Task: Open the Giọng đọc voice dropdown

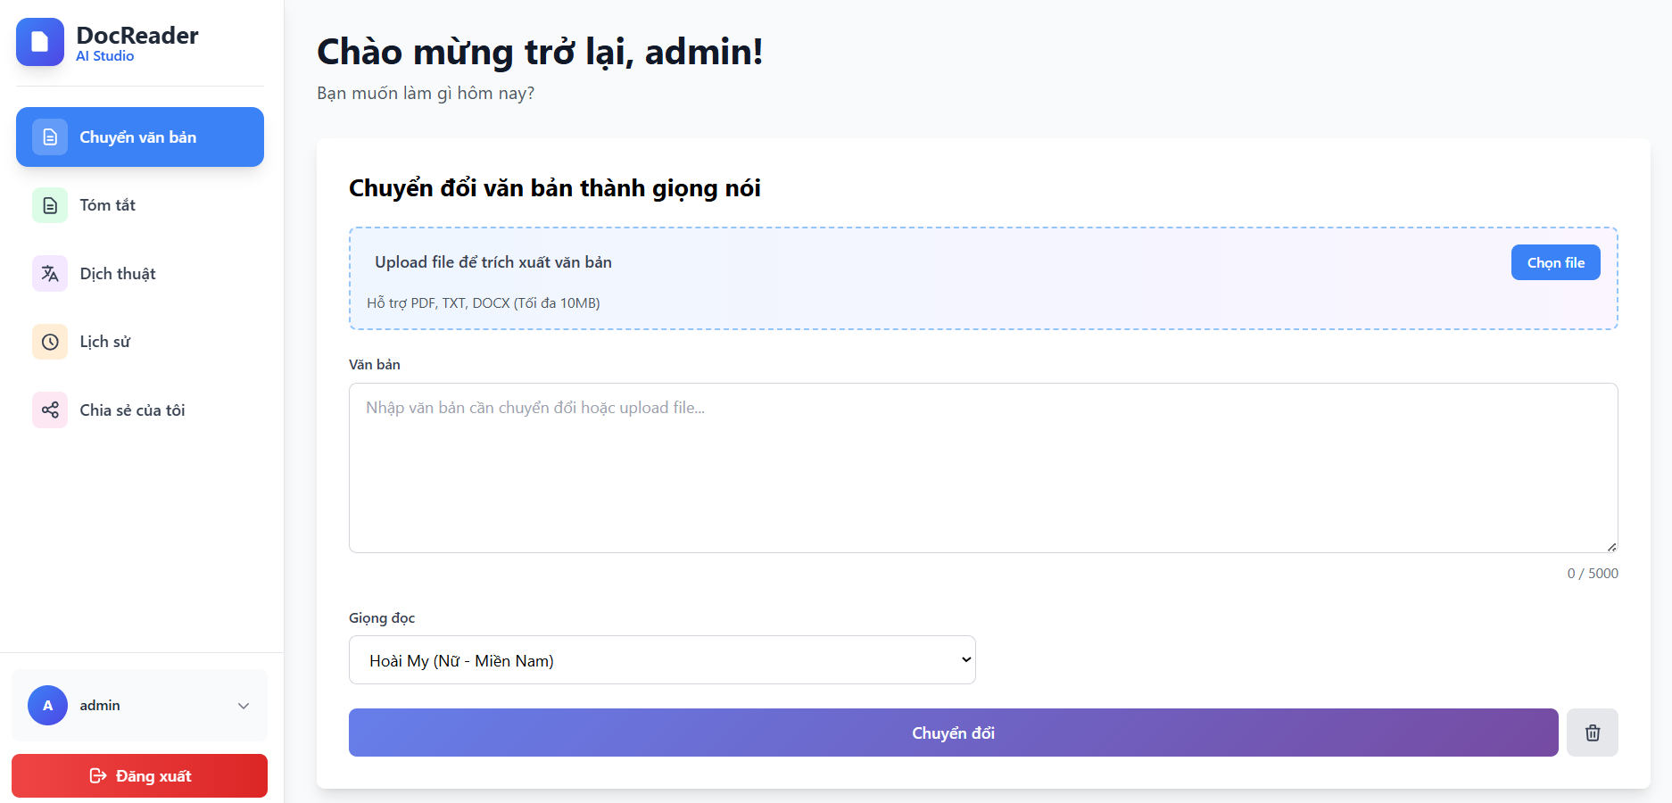Action: coord(662,659)
